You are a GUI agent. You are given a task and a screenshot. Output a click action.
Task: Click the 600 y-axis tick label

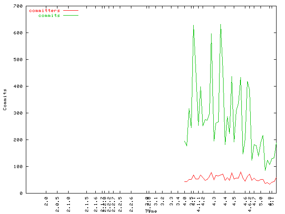tap(18, 33)
